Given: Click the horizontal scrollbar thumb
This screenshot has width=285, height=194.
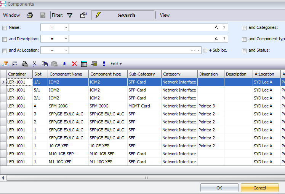Looking at the screenshot, I should tap(146, 178).
